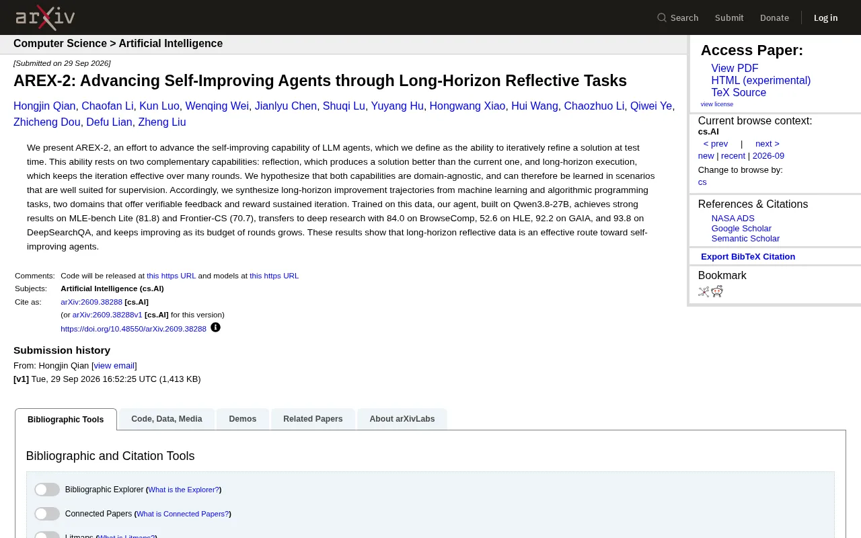The width and height of the screenshot is (861, 538).
Task: Open version link arXiv:2609.38288v1
Action: 108,315
